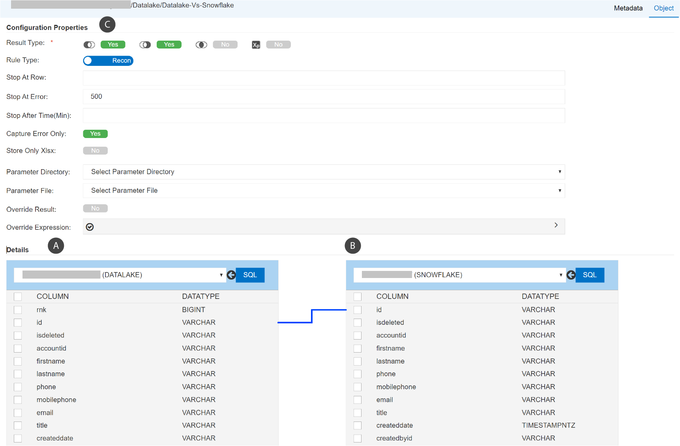Check the Datalake isdeleted column checkbox
Image resolution: width=680 pixels, height=446 pixels.
pos(18,336)
